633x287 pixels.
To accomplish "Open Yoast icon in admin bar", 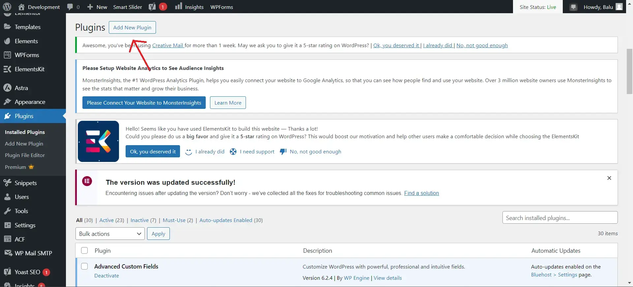I will [x=152, y=7].
